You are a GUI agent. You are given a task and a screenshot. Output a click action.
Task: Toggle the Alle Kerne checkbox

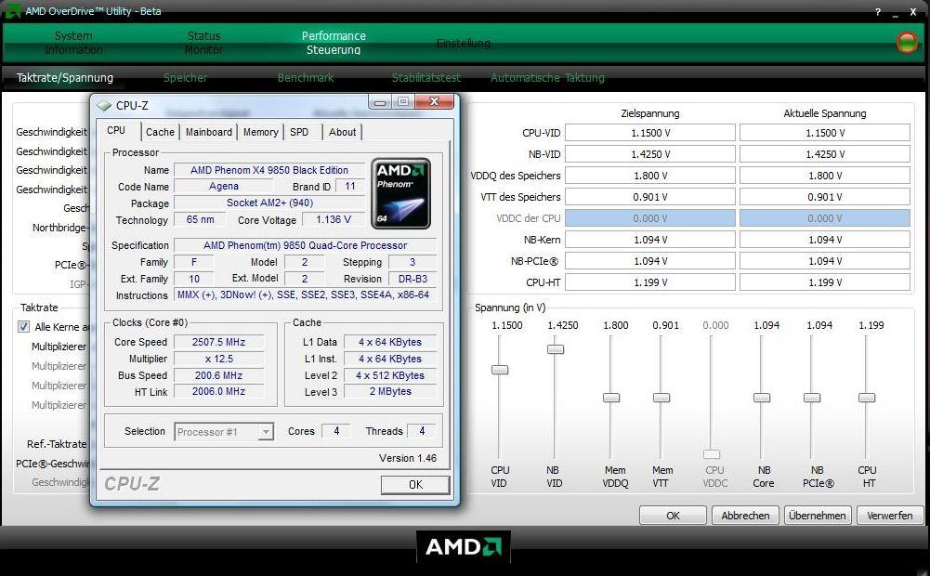(24, 326)
